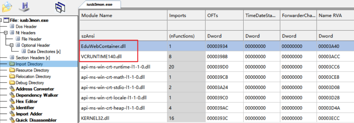Switch to the iusb3mon.exe tab
354x123 pixels.
tap(100, 4)
